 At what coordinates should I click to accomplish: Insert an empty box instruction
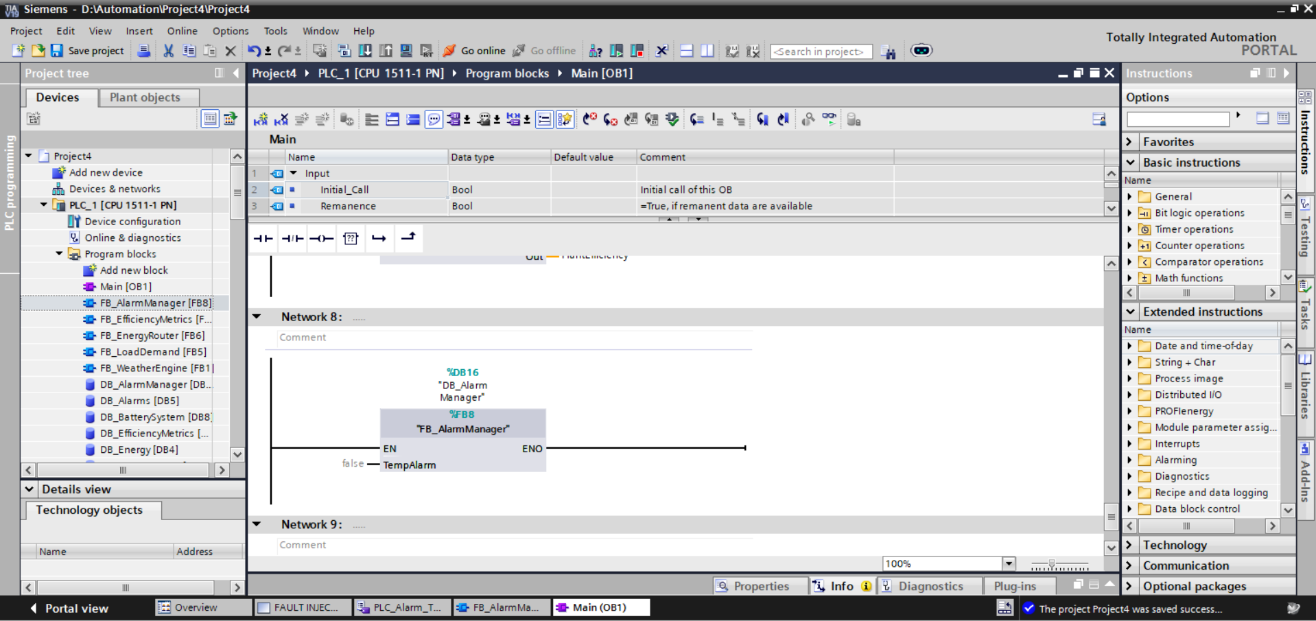[351, 239]
